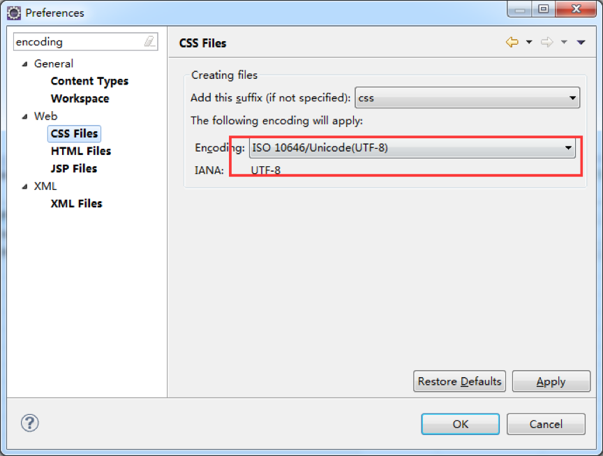Screen dimensions: 603x456
Task: Click the Preferences window title icon
Action: (14, 13)
